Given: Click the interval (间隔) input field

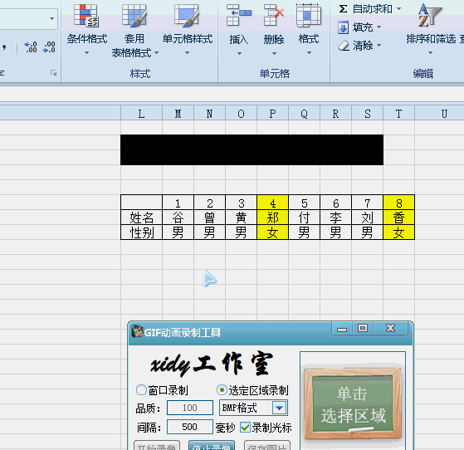Looking at the screenshot, I should 190,427.
